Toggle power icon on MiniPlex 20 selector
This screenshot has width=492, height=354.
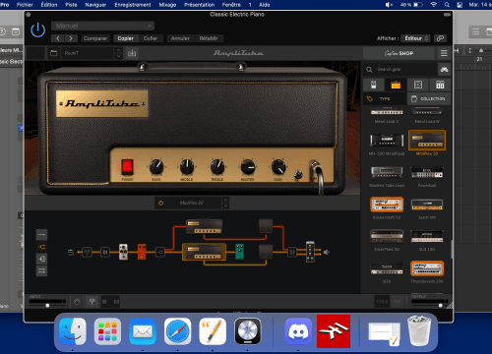160,203
